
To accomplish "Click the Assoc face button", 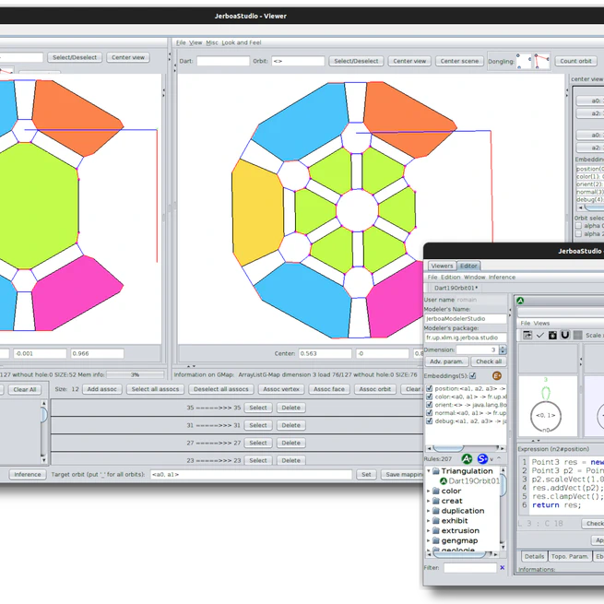I will (x=329, y=389).
